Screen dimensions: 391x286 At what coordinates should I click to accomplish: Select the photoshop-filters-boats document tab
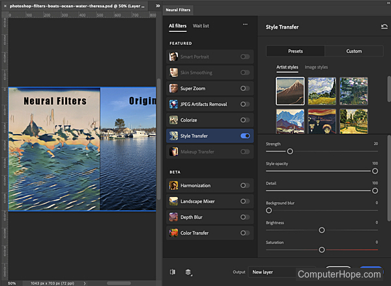[77, 6]
